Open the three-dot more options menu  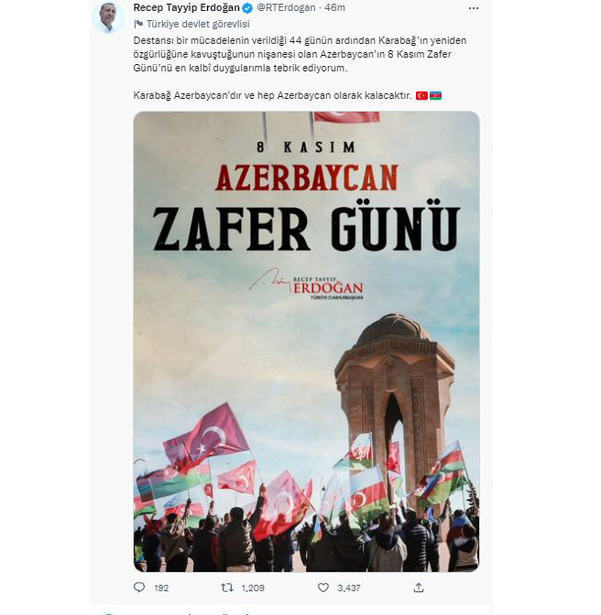(x=474, y=8)
